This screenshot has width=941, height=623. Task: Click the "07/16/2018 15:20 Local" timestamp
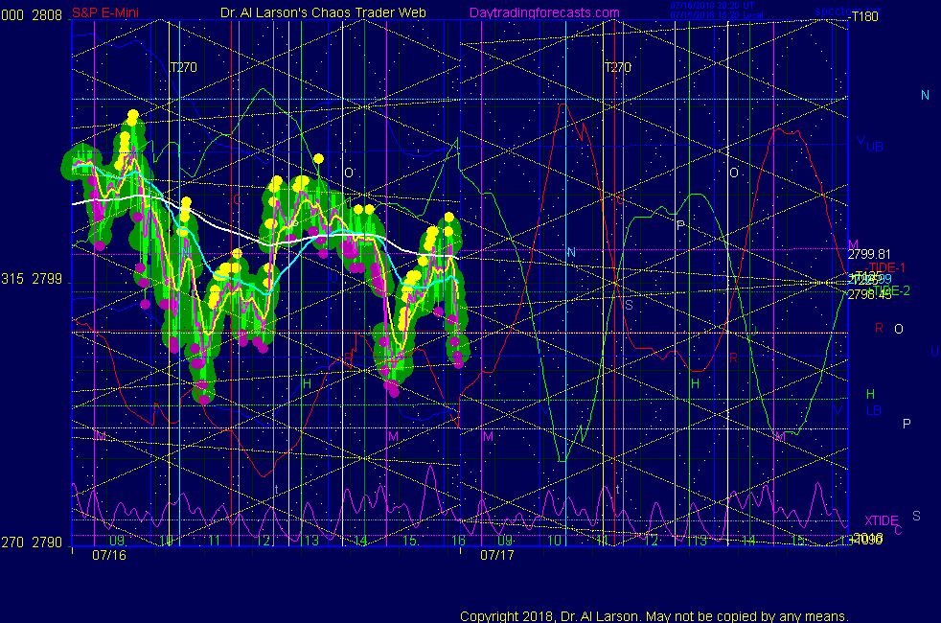(x=717, y=15)
